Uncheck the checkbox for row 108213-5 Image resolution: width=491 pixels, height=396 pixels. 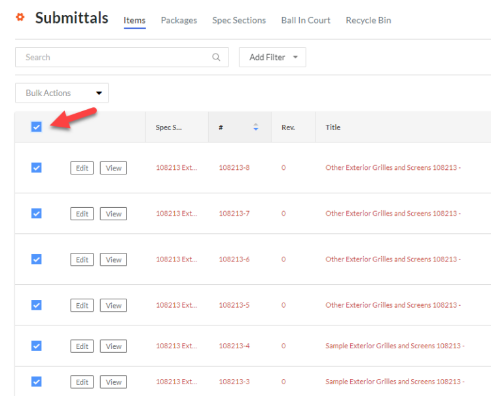tap(37, 305)
